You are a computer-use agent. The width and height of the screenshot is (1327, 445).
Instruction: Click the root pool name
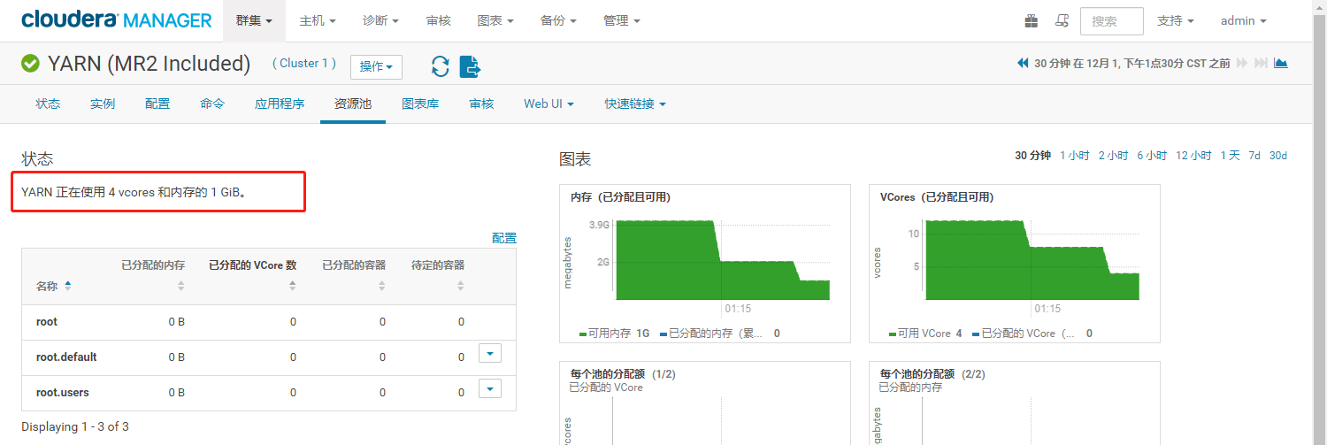pos(47,322)
